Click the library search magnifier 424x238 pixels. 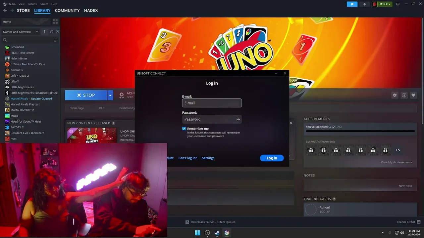coord(5,40)
